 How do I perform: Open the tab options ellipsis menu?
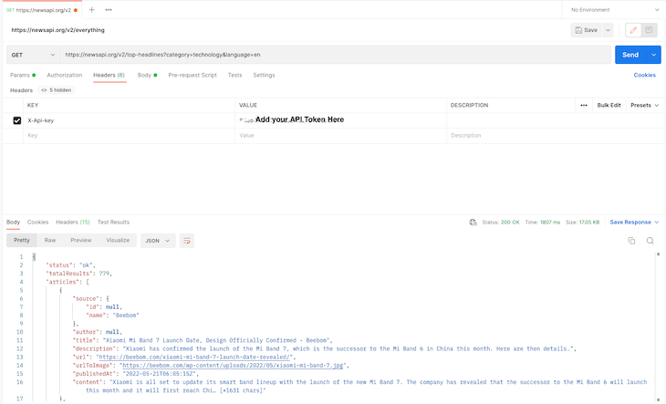coord(109,9)
